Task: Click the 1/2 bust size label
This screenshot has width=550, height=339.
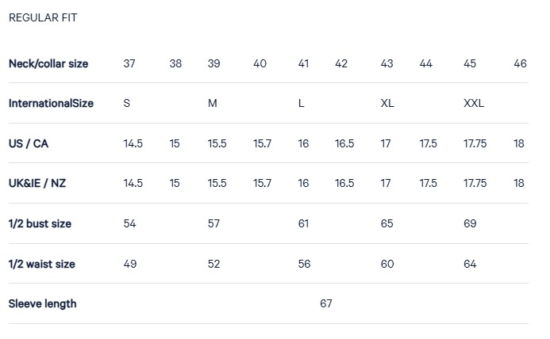Action: (40, 223)
